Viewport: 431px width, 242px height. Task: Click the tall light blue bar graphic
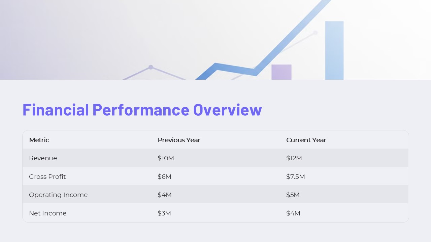click(x=334, y=50)
